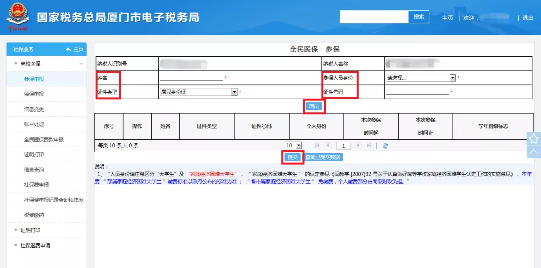
Task: Click the header search input box
Action: 374,17
